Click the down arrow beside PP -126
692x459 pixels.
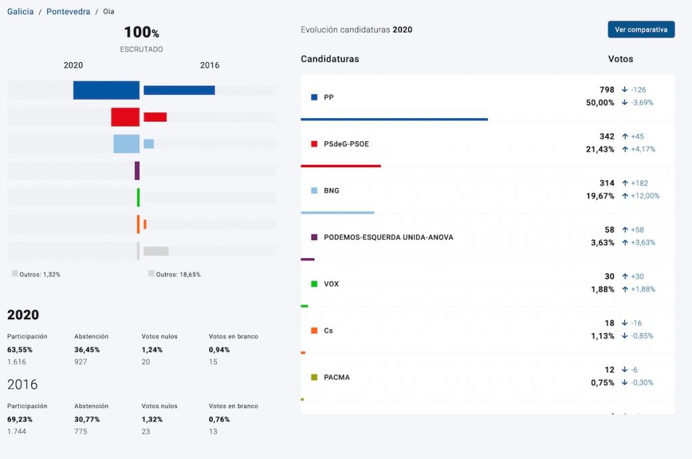pos(624,90)
